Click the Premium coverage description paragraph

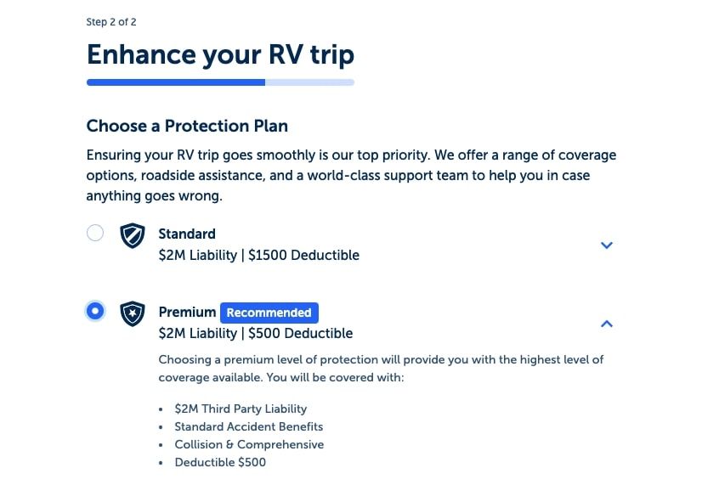coord(381,367)
